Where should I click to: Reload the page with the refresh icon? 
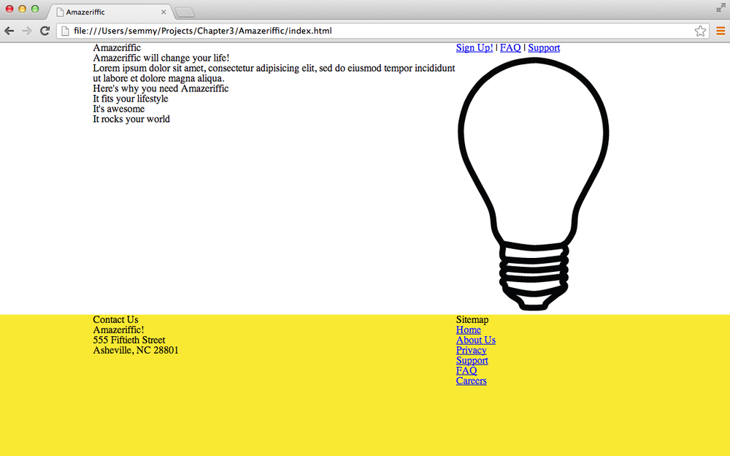pyautogui.click(x=45, y=31)
